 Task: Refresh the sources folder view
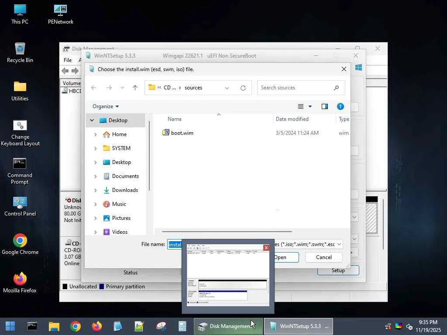click(243, 88)
